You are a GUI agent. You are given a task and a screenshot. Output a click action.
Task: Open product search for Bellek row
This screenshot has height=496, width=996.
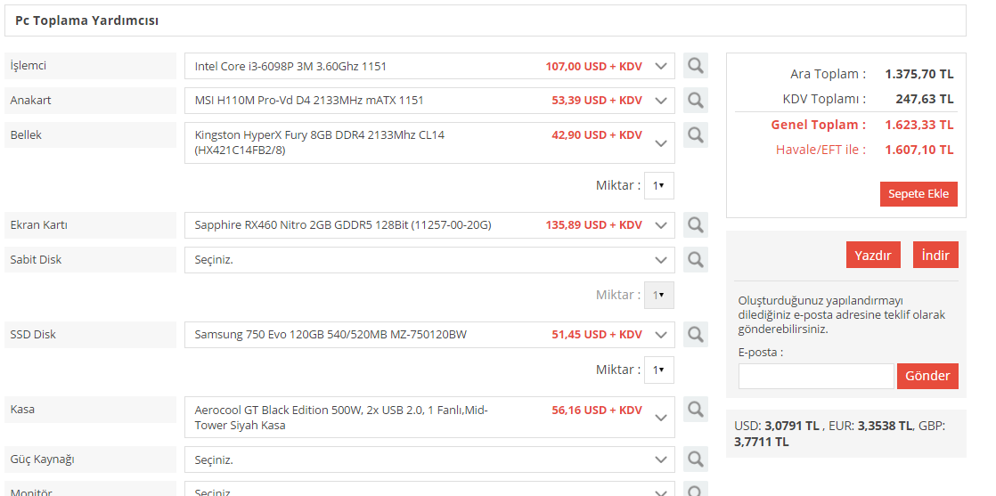tap(696, 135)
